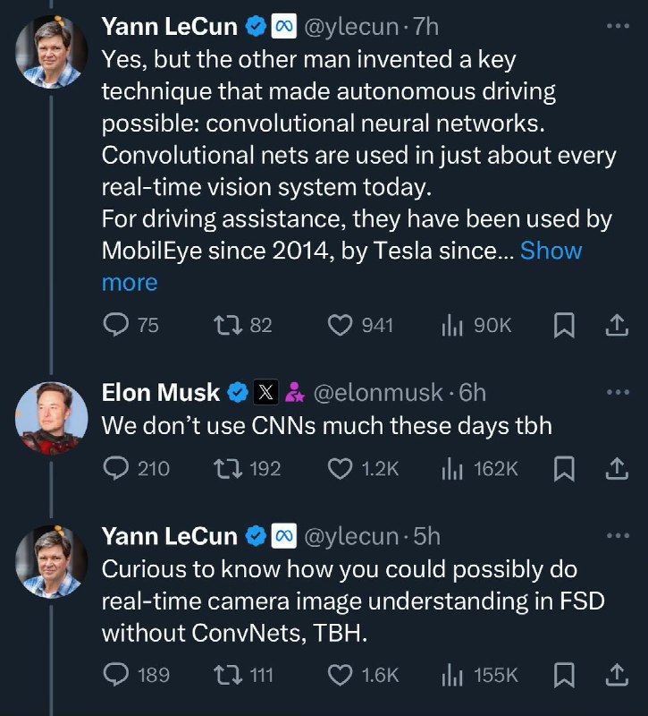Bookmark Elon Musk's CNNs tweet
Viewport: 648px width, 716px height.
click(x=564, y=468)
